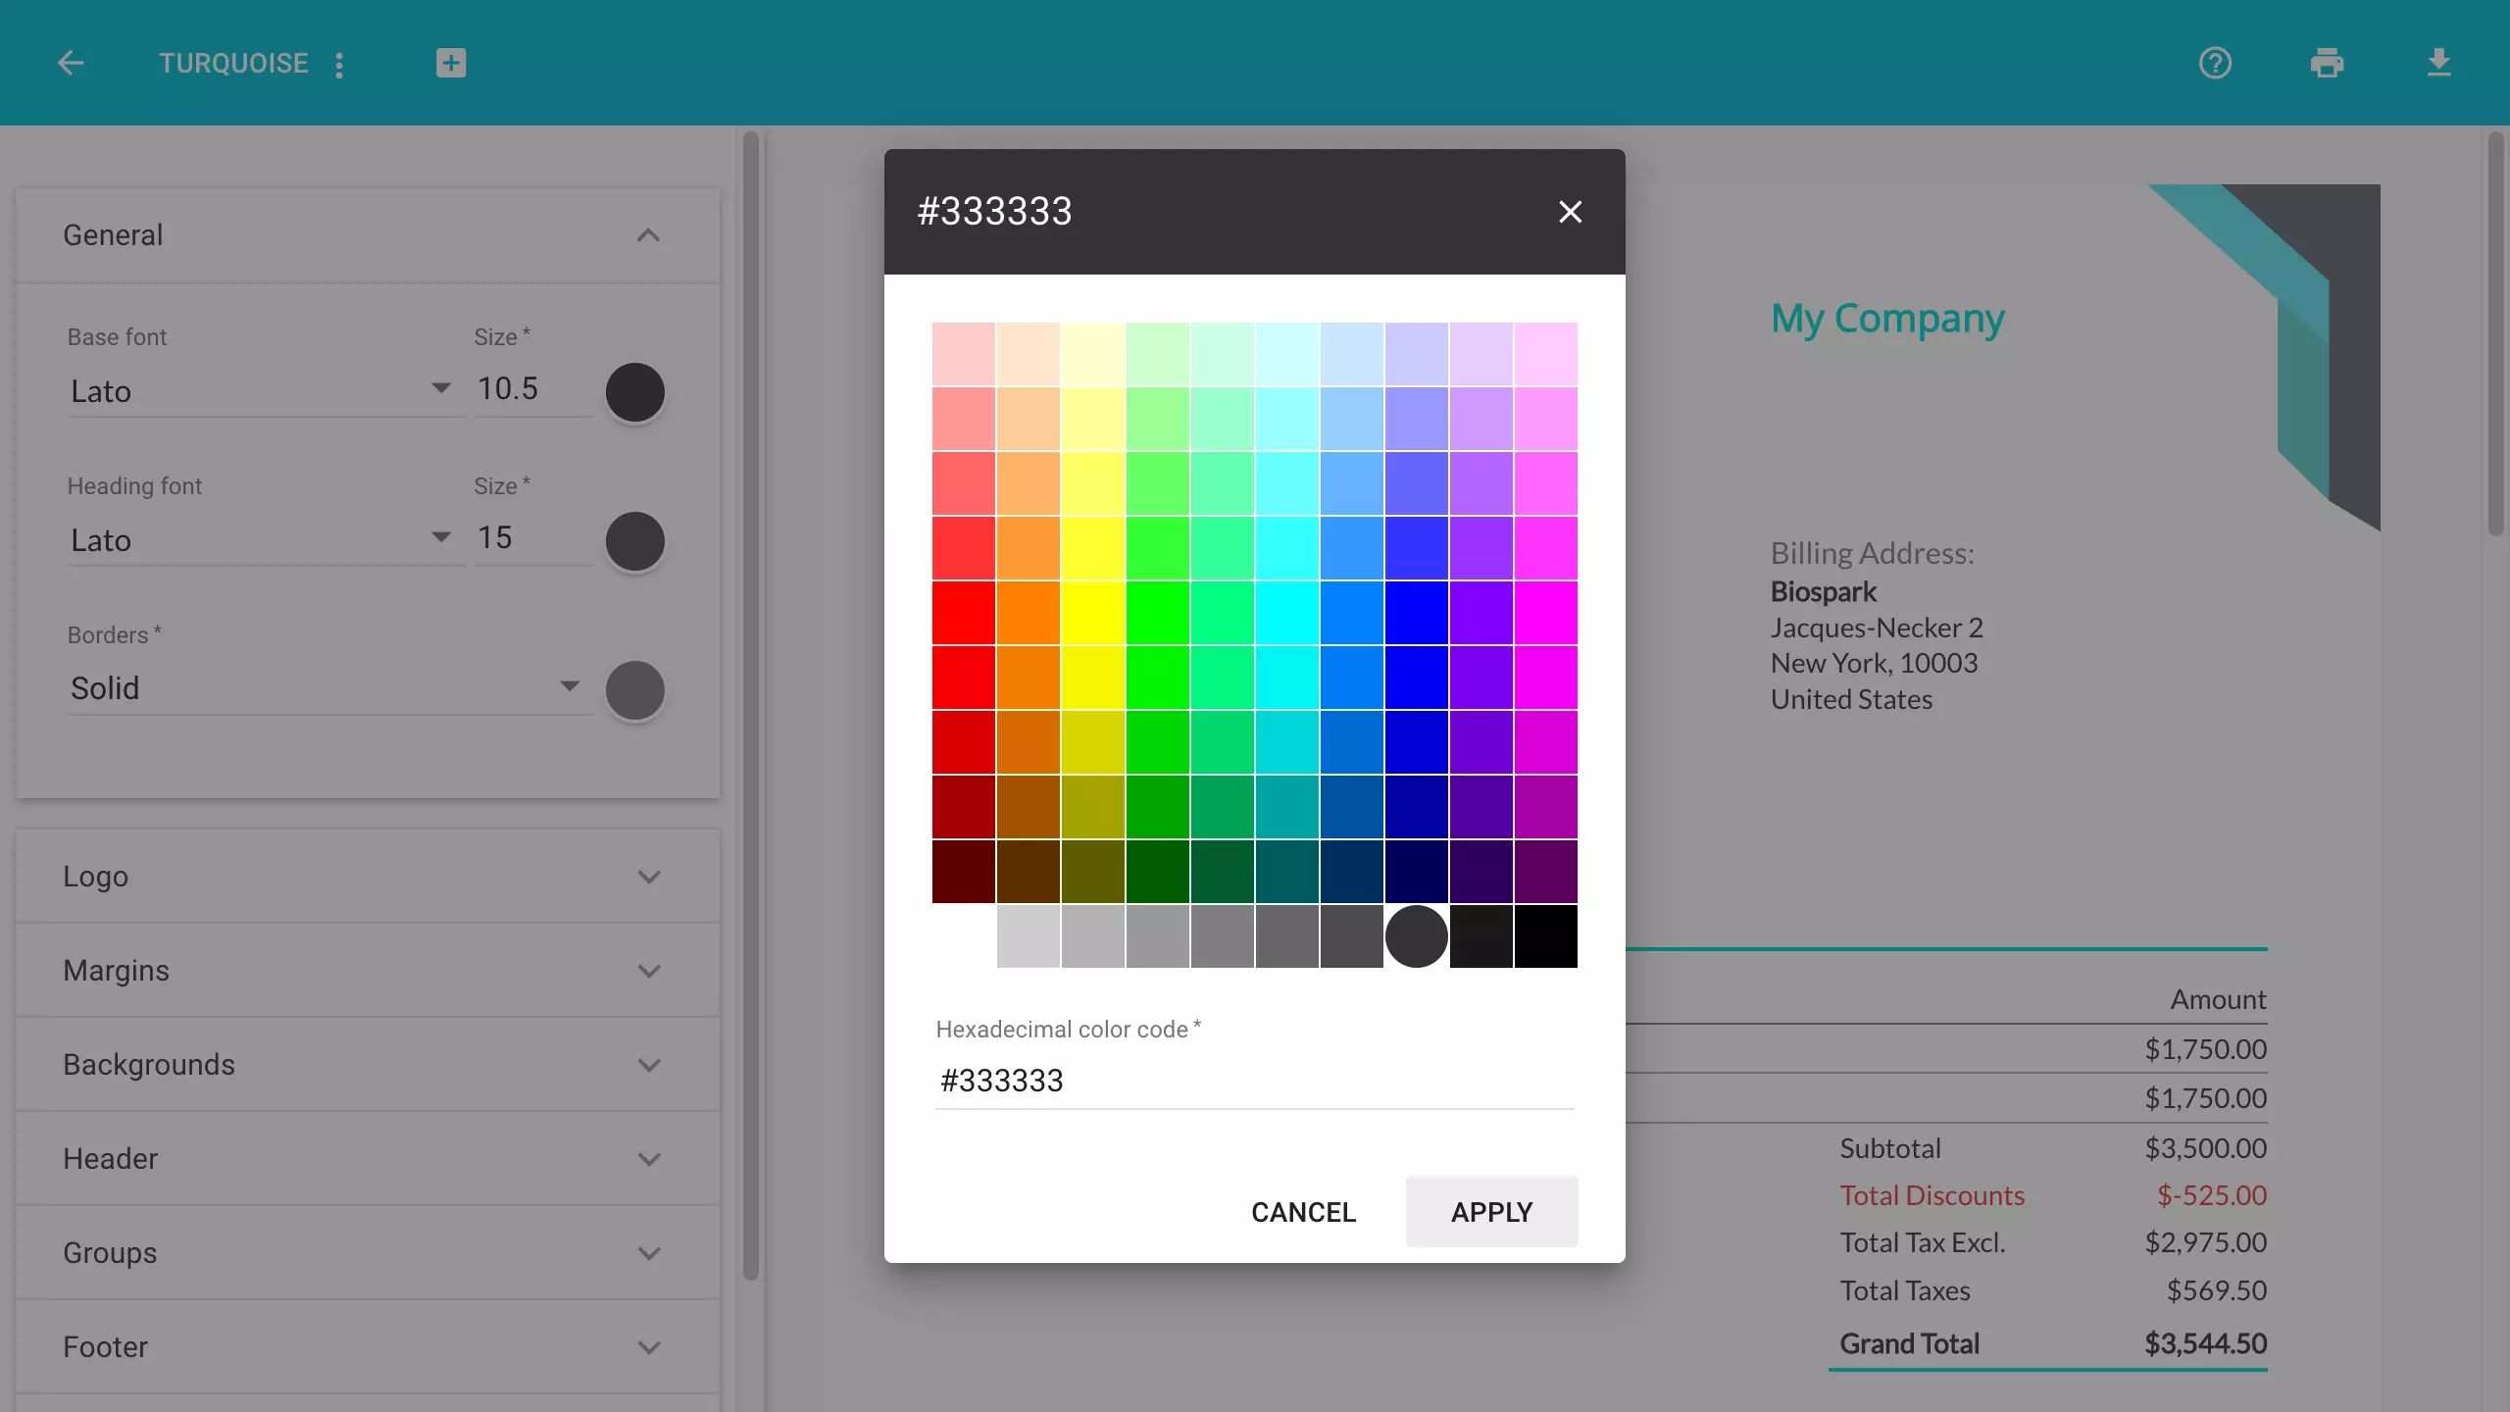Click the print icon in toolbar
The width and height of the screenshot is (2510, 1412).
pos(2328,62)
